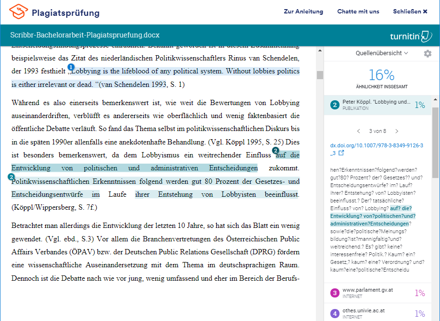Go to next match arrow
Image resolution: width=440 pixels, height=321 pixels.
tap(397, 131)
